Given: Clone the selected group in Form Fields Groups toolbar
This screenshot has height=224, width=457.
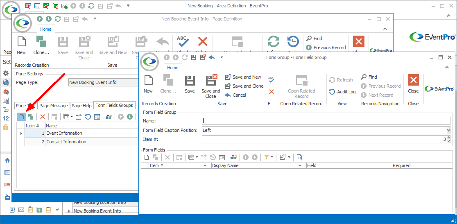Looking at the screenshot, I should pos(31,117).
